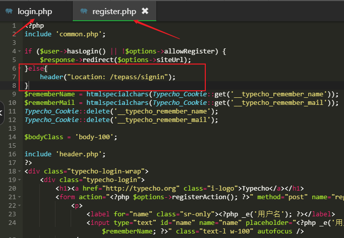
Task: Collapse the form element at line 21
Action: pos(21,197)
